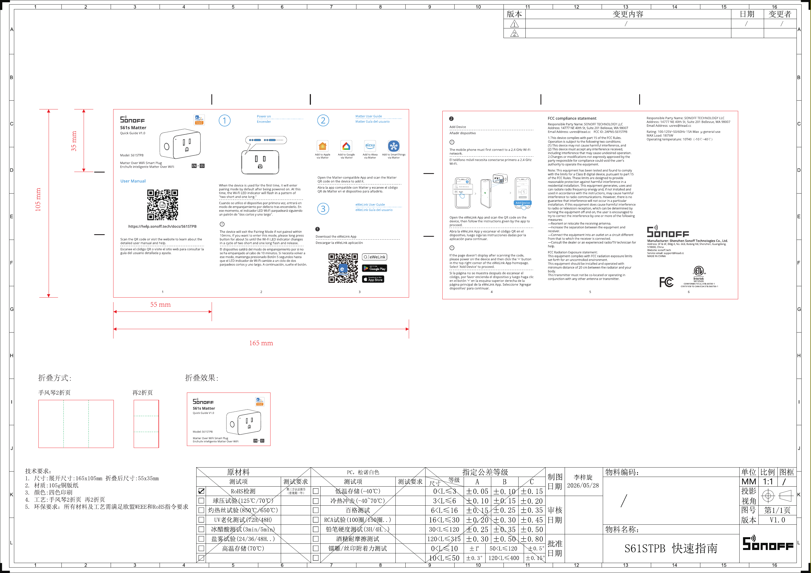Select the Alexa icon labeled Add to Alexa
This screenshot has height=573, width=811.
coord(370,146)
